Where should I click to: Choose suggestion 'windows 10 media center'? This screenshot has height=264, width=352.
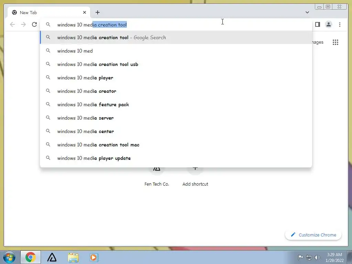point(176,131)
